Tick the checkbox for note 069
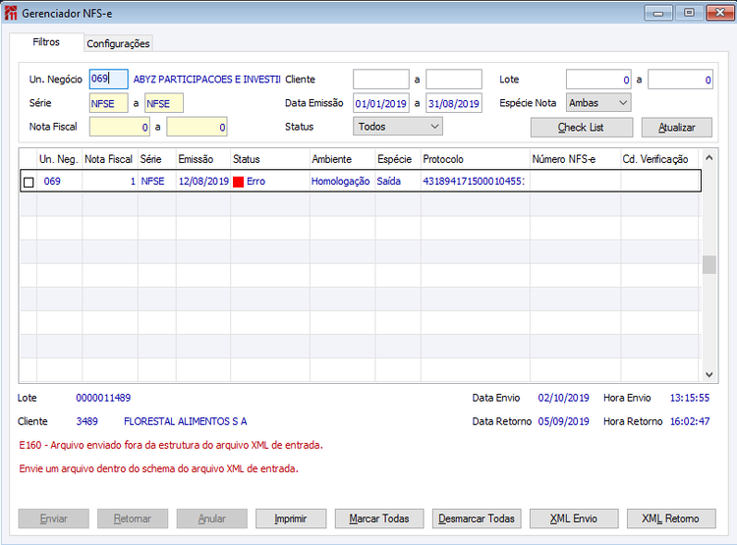The image size is (737, 545). click(x=28, y=182)
